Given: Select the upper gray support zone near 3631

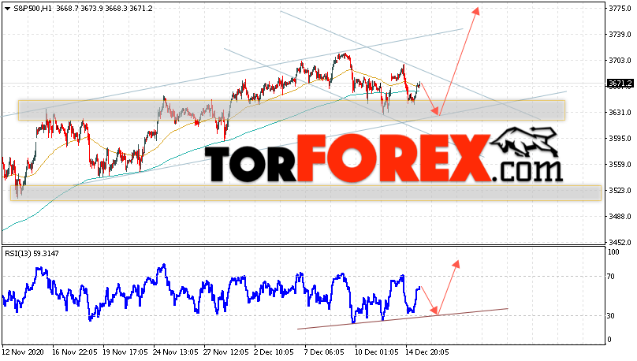Looking at the screenshot, I should (x=291, y=110).
